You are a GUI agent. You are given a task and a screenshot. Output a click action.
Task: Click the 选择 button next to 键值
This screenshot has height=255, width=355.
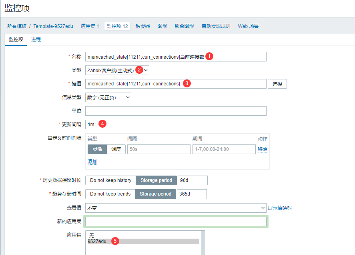click(x=277, y=84)
